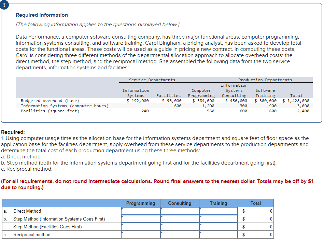Click the 3,000 total computer hours value
Screen dimensions: 324x241
click(x=303, y=106)
